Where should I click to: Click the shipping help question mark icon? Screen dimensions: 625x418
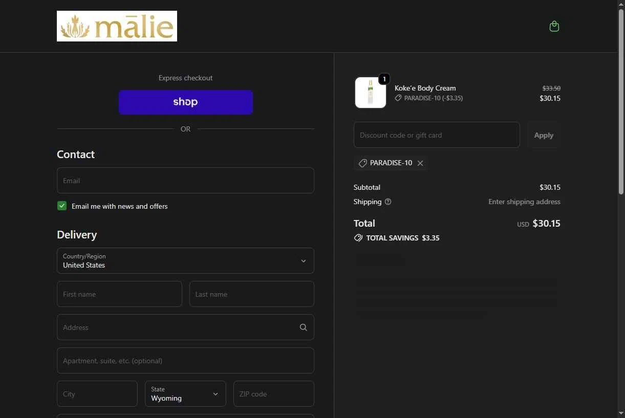coord(388,202)
